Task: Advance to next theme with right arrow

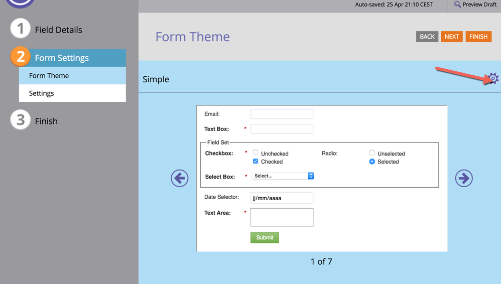Action: (x=463, y=178)
